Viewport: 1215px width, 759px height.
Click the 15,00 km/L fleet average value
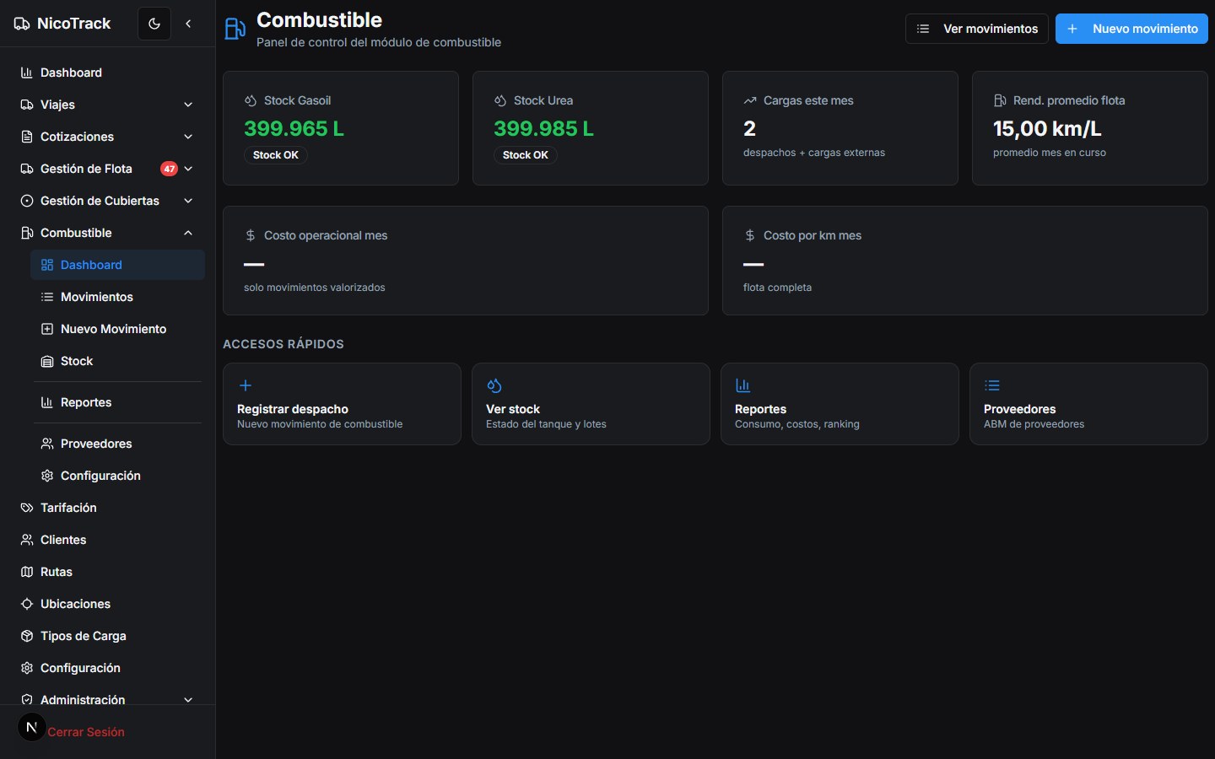1047,128
